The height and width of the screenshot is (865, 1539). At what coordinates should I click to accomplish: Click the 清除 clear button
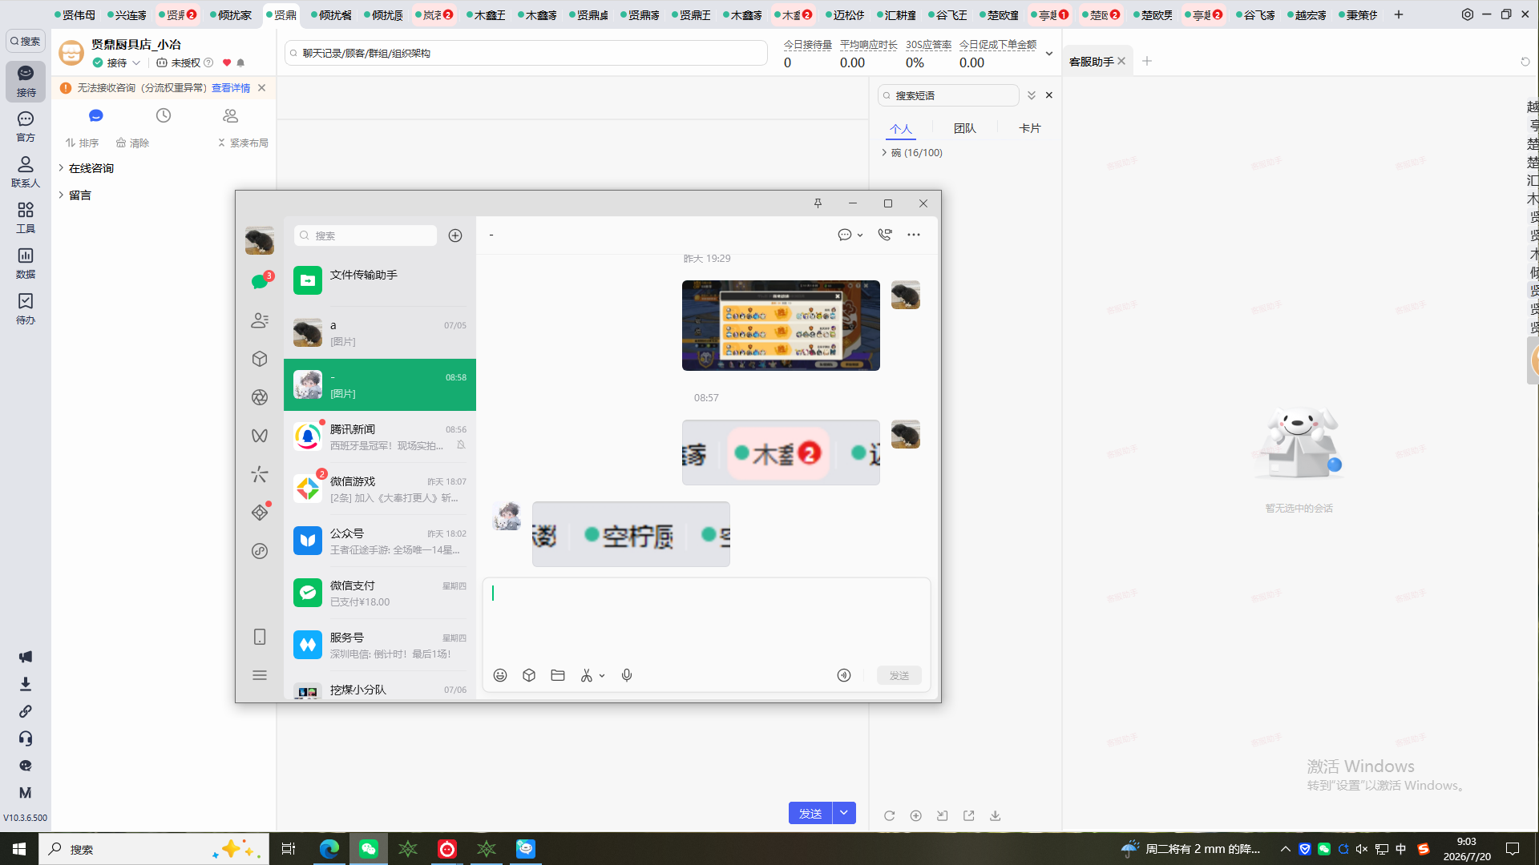click(132, 143)
